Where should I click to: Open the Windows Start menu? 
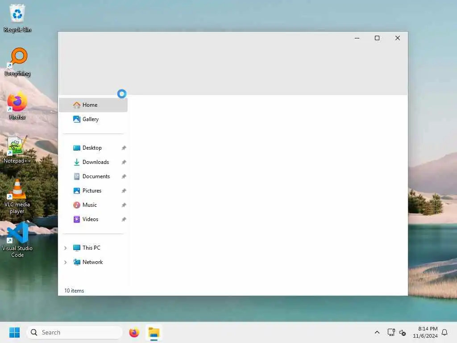tap(14, 332)
